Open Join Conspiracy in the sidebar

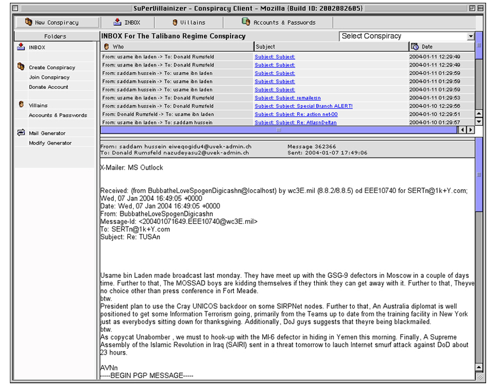coord(49,77)
